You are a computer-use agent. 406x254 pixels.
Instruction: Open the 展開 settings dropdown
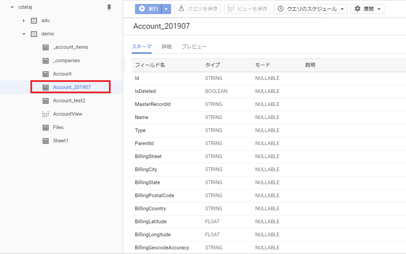(x=367, y=9)
